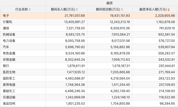Open the 机械设备 industry entry

click(9, 35)
